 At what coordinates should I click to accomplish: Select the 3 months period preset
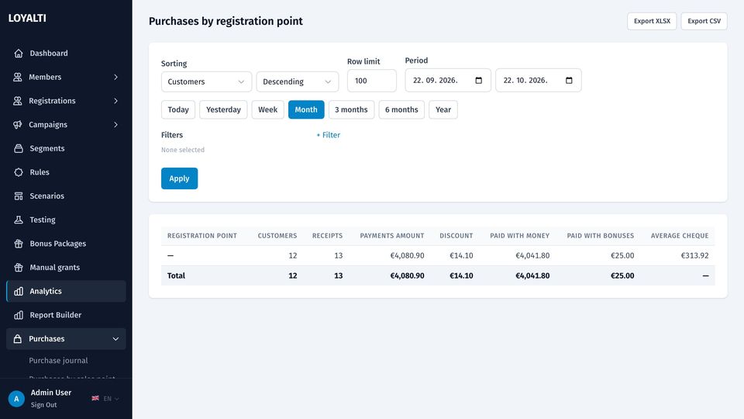coord(351,109)
